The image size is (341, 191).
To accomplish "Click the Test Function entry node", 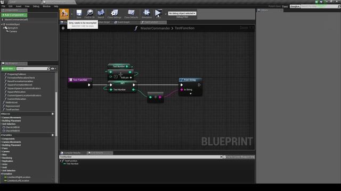I will [x=80, y=83].
